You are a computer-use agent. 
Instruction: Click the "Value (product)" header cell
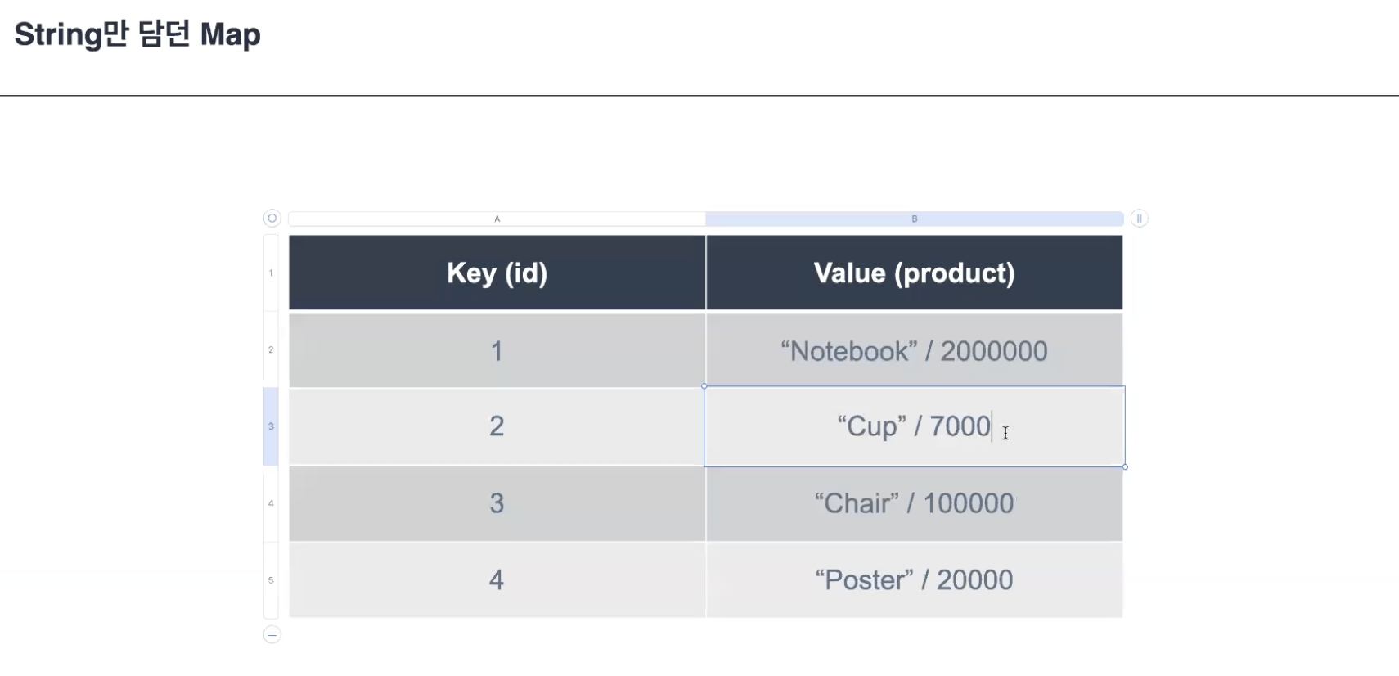(x=915, y=273)
